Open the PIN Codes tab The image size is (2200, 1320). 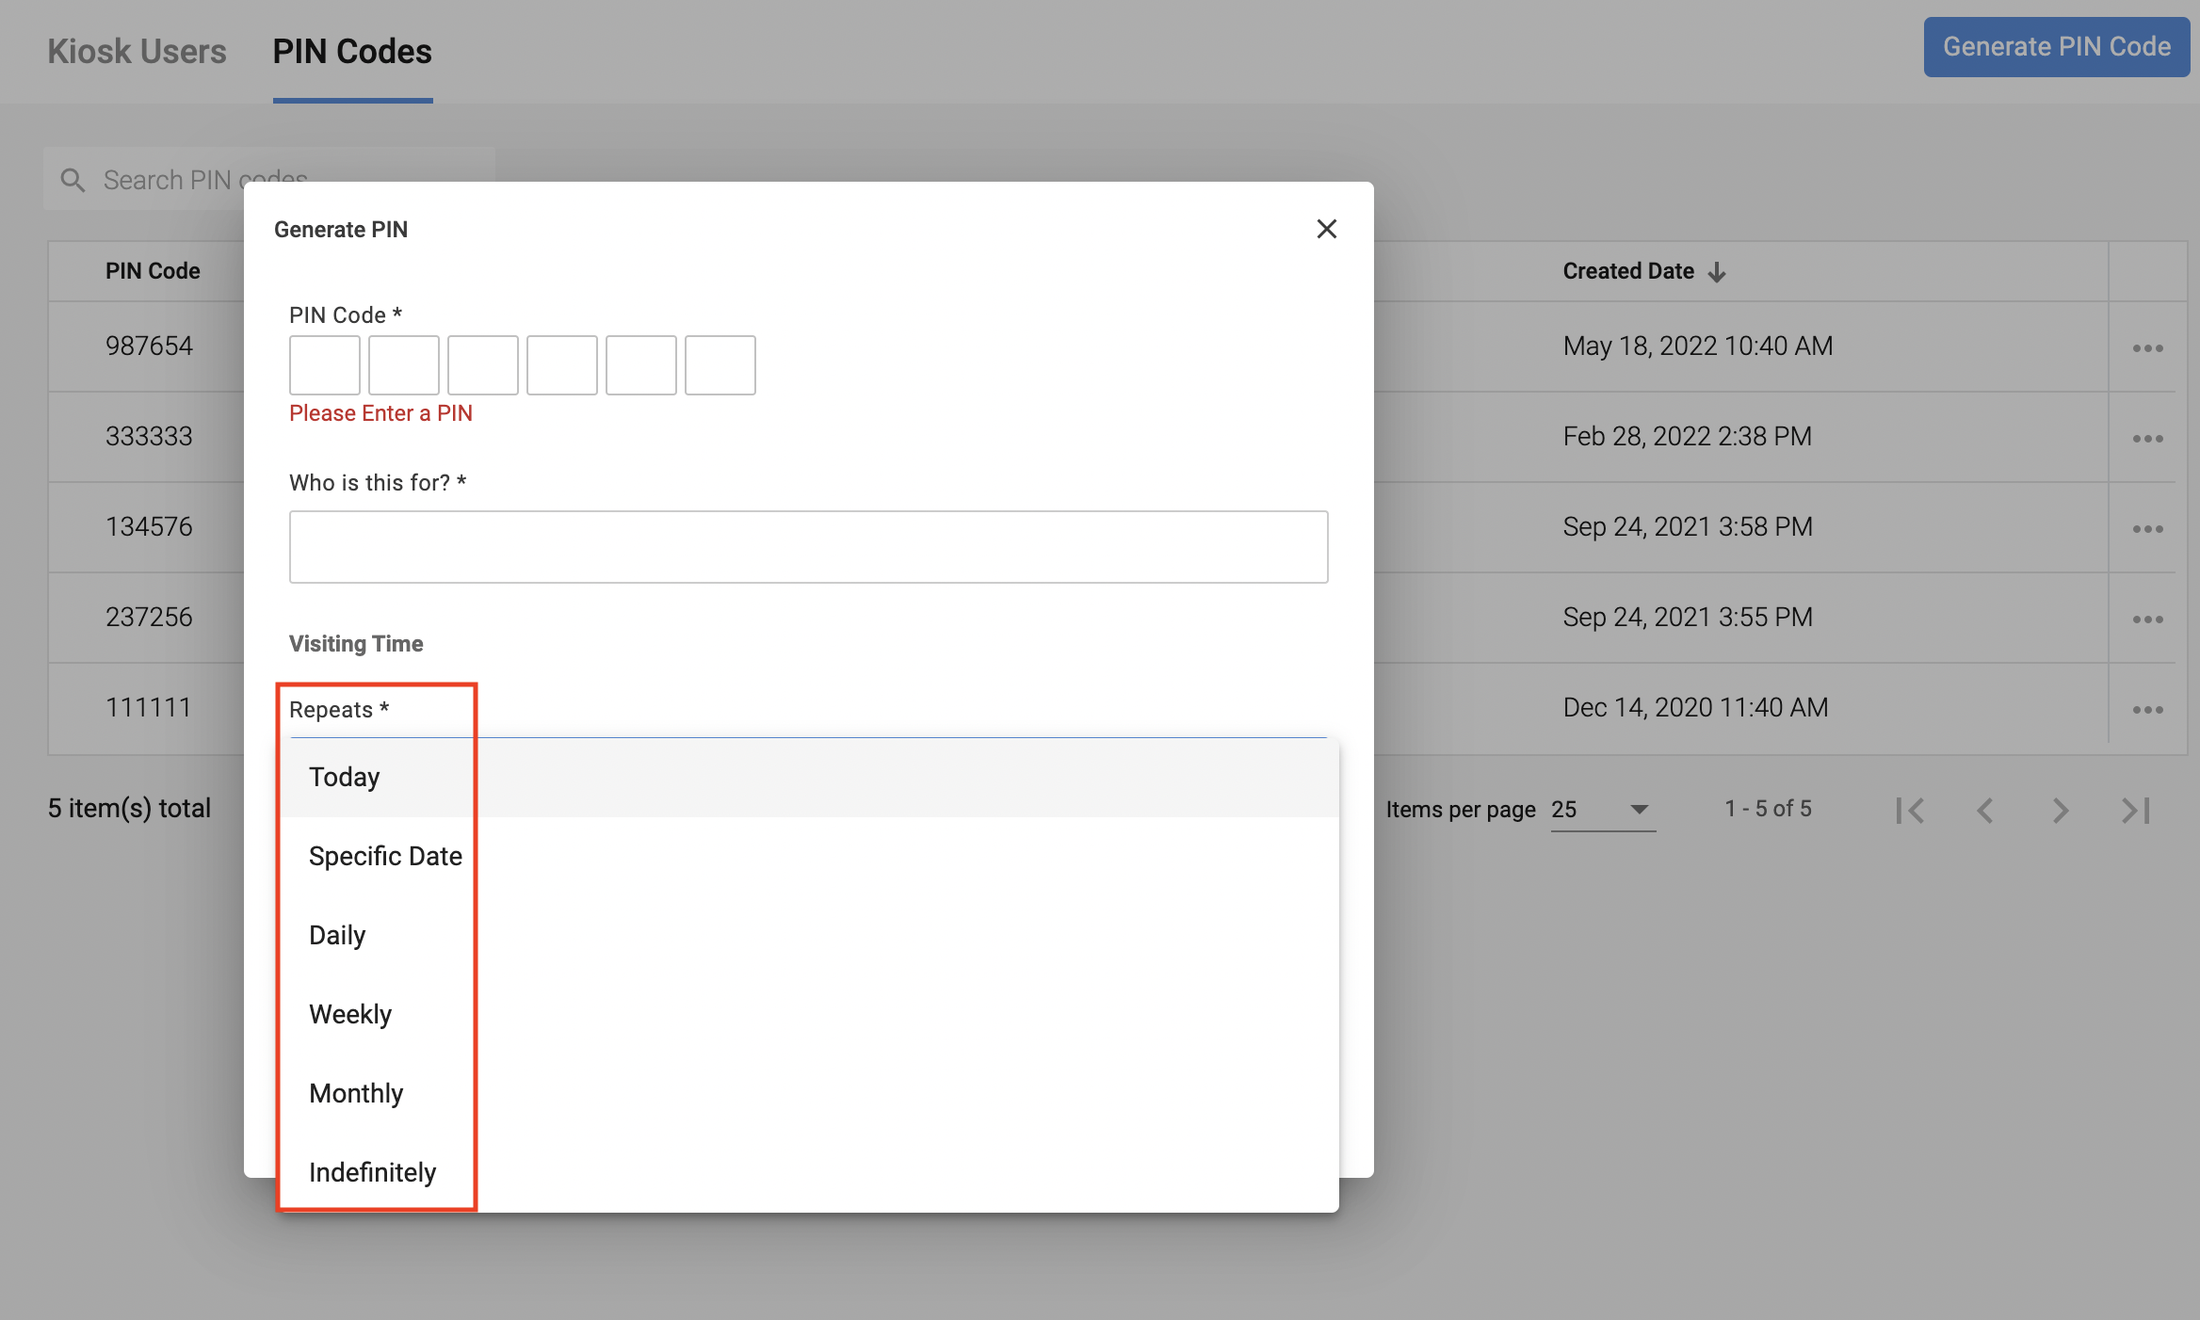(x=352, y=51)
